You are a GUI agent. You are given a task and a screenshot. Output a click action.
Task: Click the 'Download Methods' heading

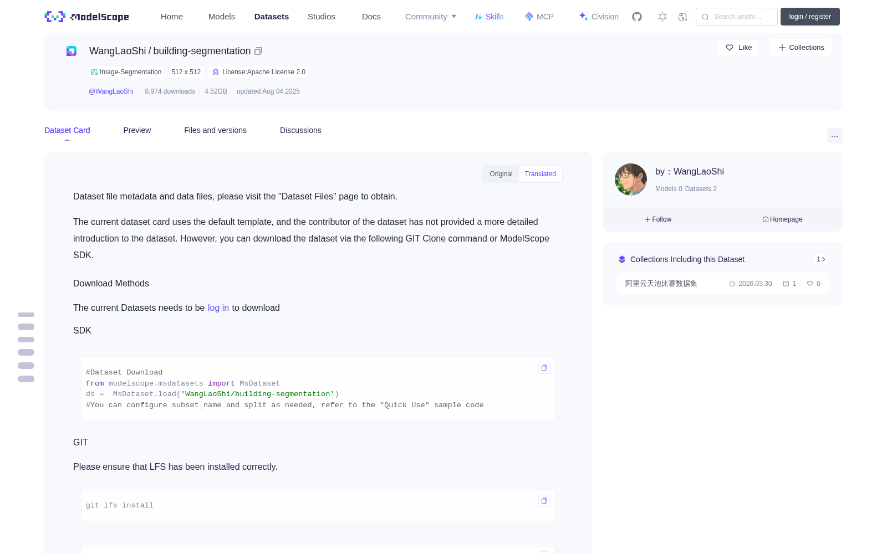[111, 284]
